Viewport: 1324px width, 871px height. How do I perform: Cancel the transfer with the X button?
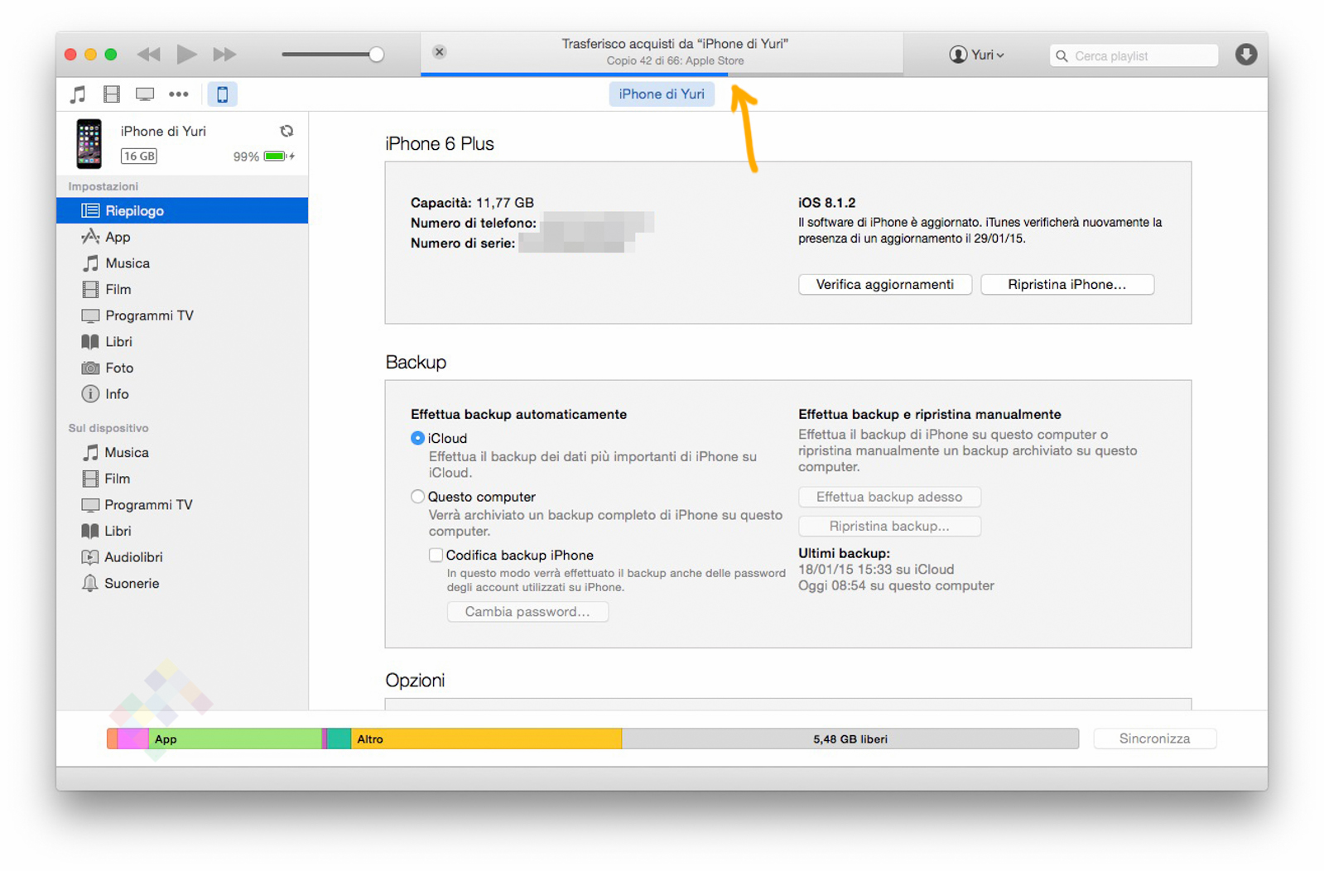pyautogui.click(x=440, y=52)
